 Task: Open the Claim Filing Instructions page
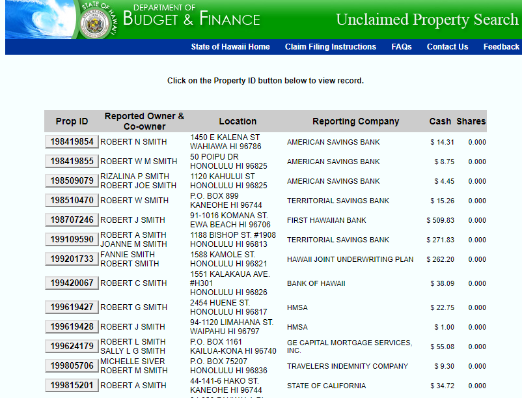pyautogui.click(x=331, y=46)
